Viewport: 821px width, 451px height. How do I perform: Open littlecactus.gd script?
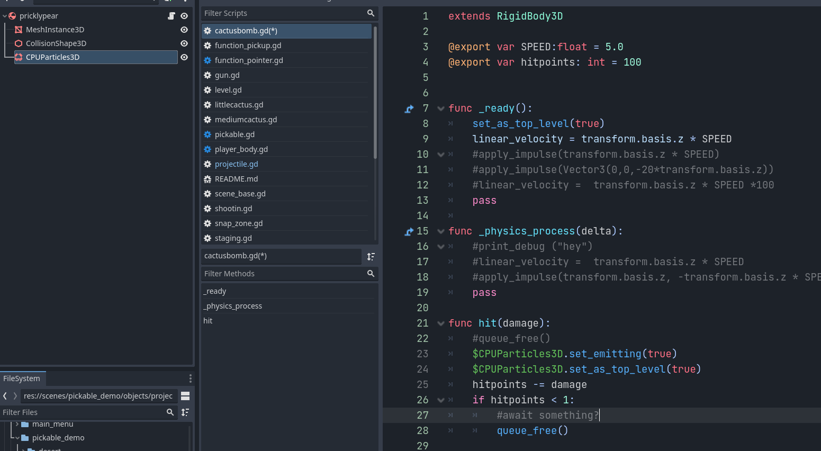(286, 105)
